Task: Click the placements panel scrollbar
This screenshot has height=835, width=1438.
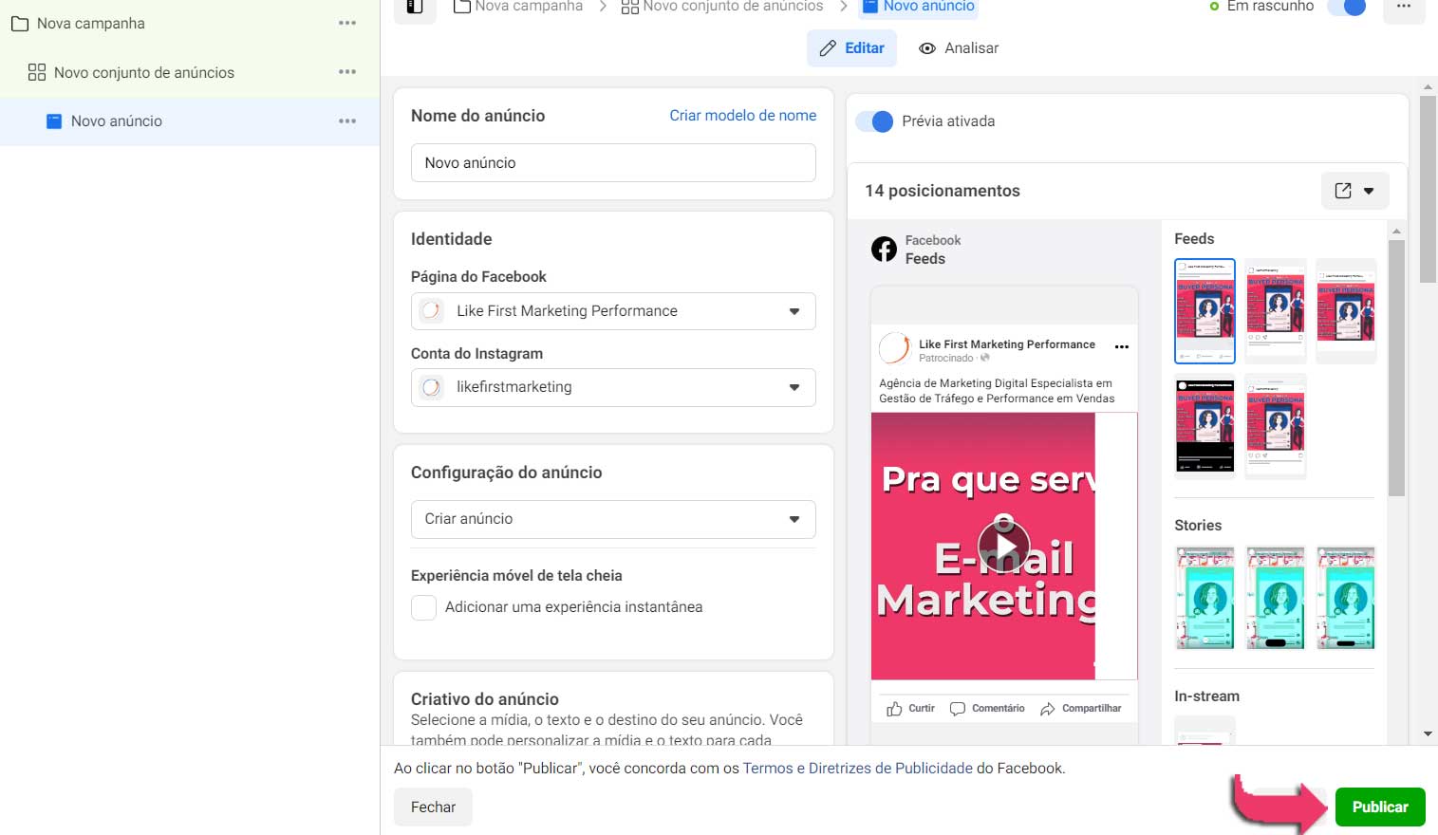Action: click(x=1396, y=368)
